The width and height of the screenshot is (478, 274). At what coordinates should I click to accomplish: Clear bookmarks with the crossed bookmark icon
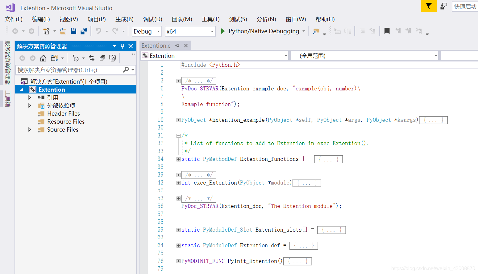tap(419, 31)
